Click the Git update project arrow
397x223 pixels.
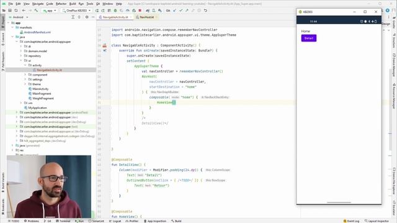coord(175,11)
